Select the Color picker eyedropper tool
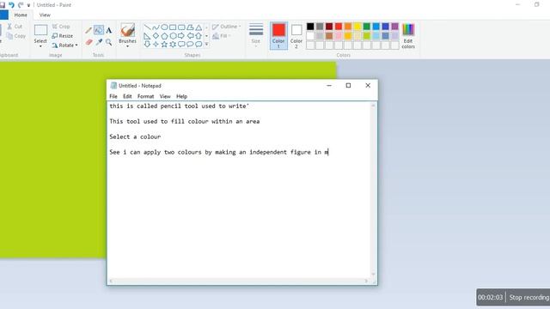 click(100, 42)
